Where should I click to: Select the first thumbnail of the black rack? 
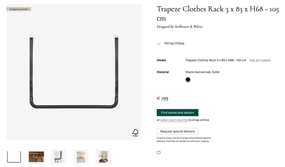(14, 157)
